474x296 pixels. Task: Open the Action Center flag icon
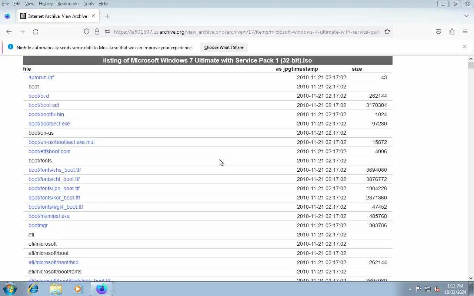(x=418, y=289)
